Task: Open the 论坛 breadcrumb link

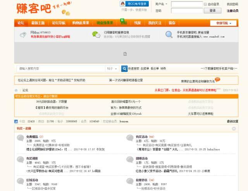Action: click(25, 90)
